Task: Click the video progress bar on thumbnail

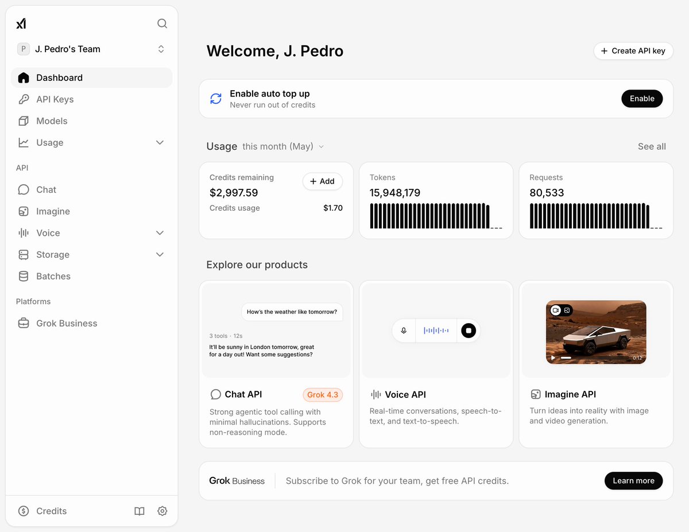Action: (x=595, y=358)
